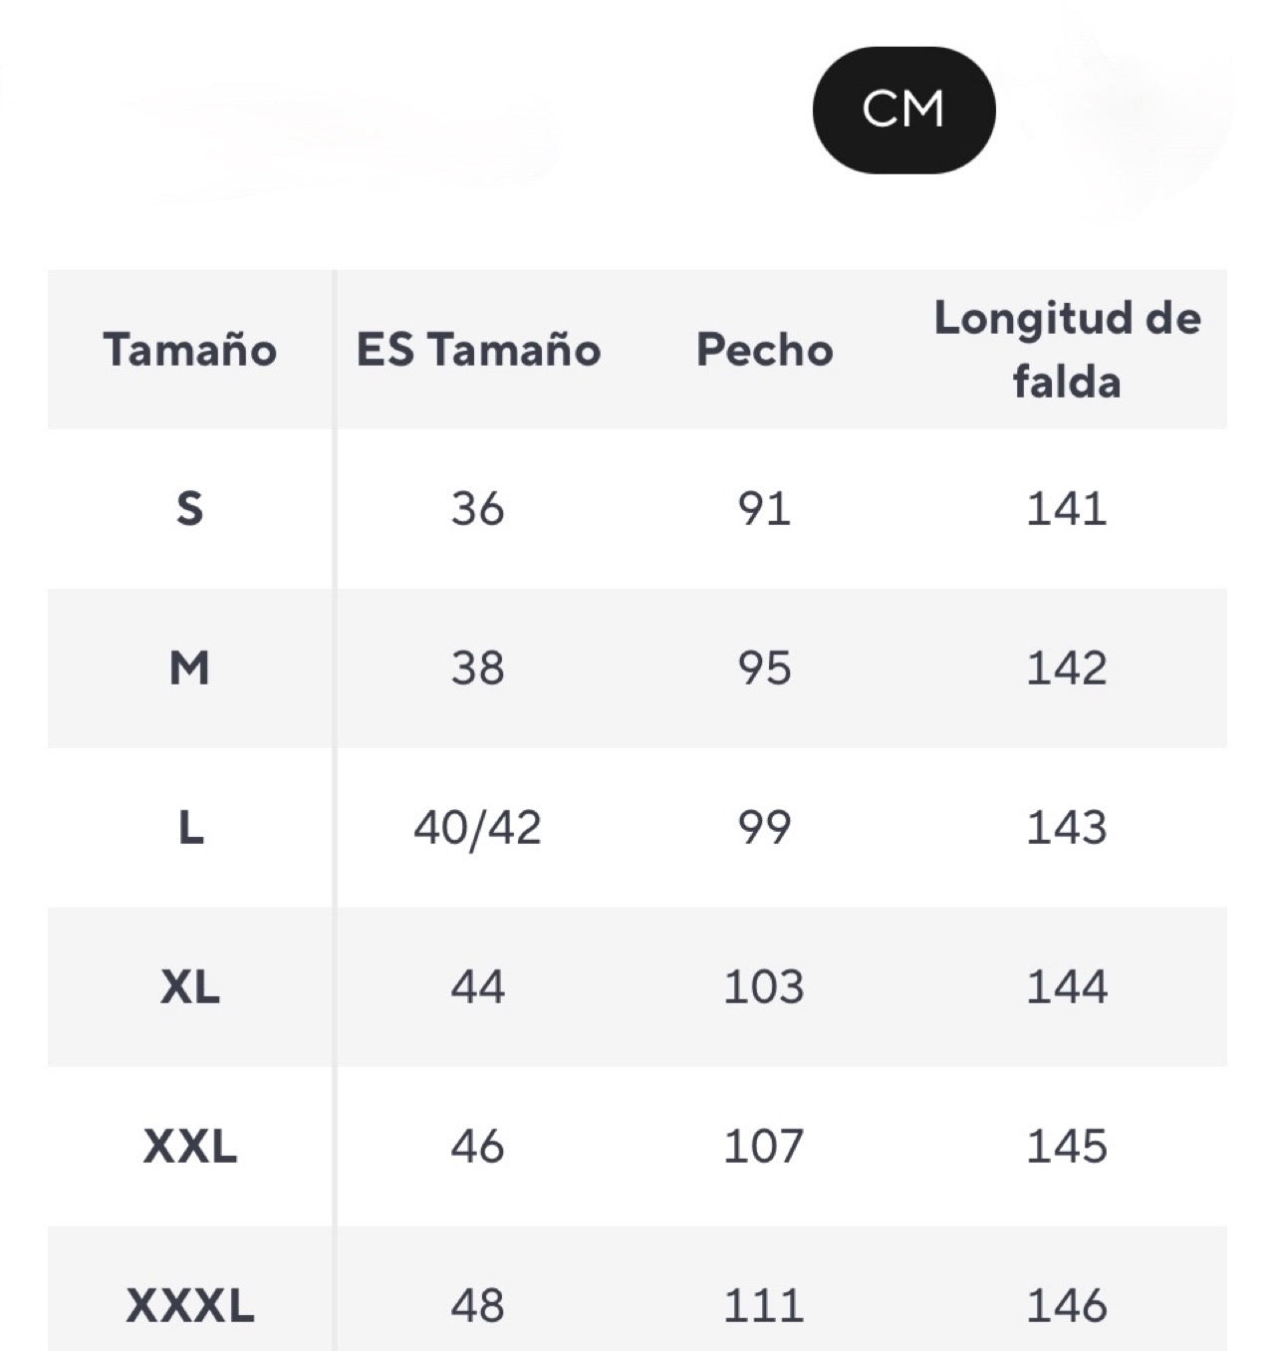The image size is (1275, 1351).
Task: Click skirt length 144 cell
Action: [x=1067, y=987]
